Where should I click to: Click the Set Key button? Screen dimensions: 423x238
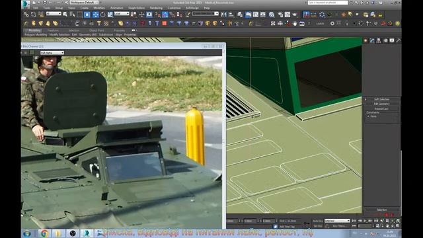[x=317, y=226]
